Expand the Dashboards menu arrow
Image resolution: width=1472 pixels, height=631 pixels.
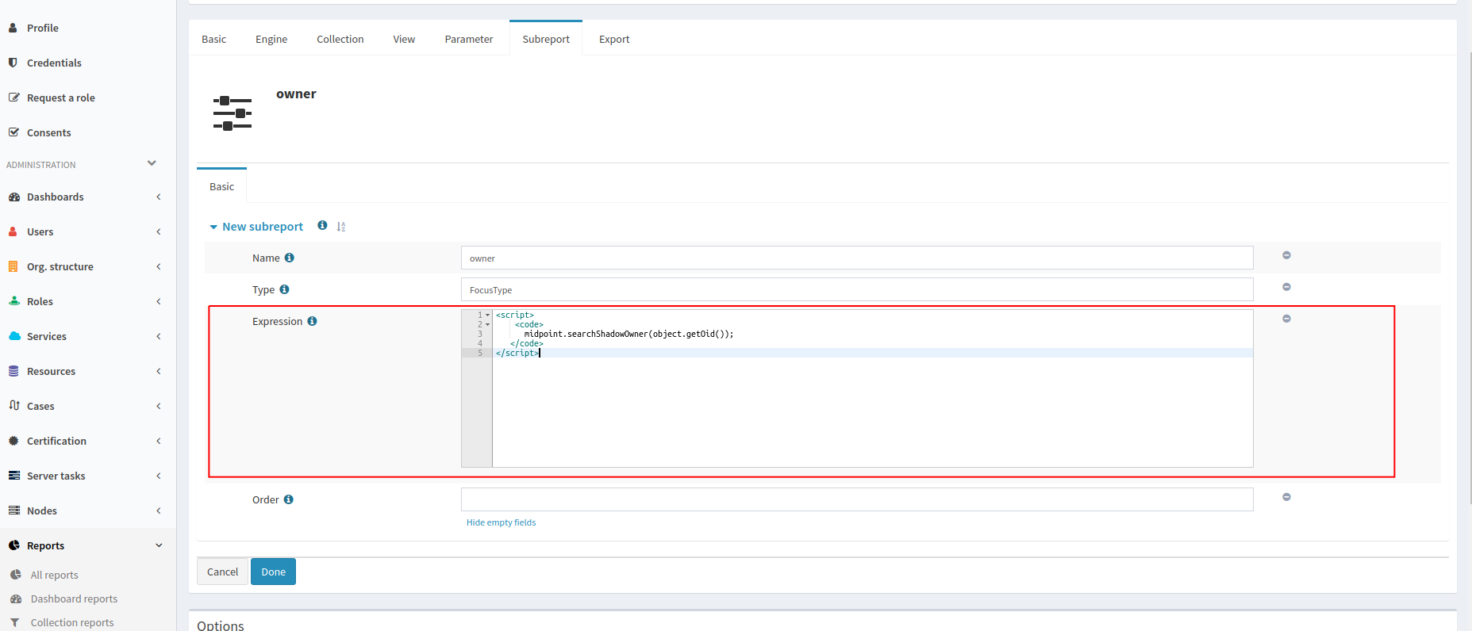click(159, 197)
